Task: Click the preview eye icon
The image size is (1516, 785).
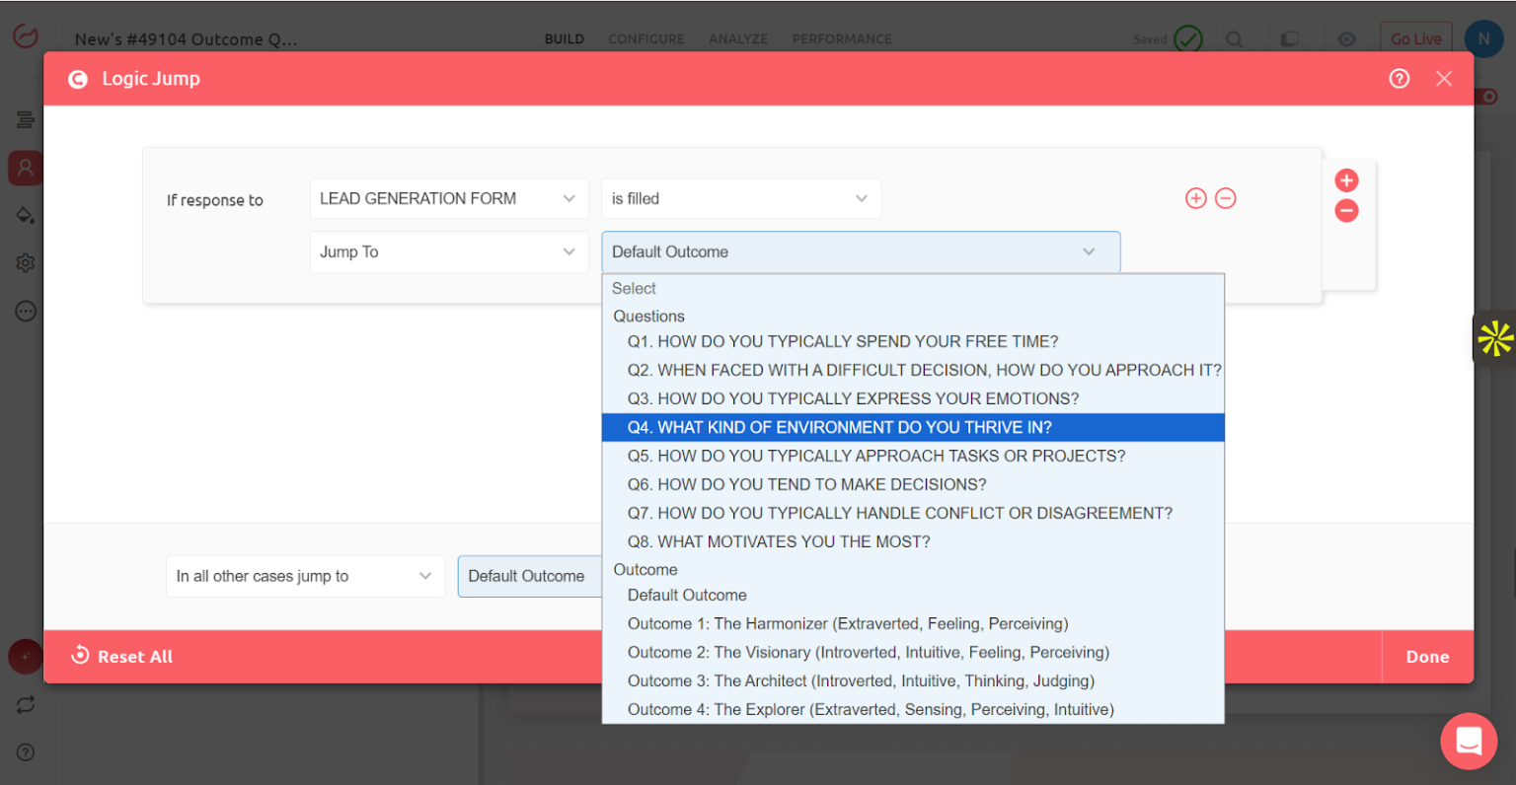Action: click(1346, 39)
